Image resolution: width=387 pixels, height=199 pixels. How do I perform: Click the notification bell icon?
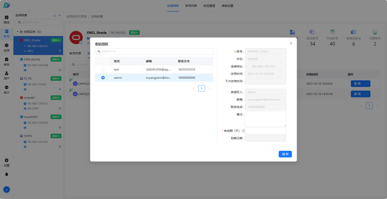click(7, 174)
